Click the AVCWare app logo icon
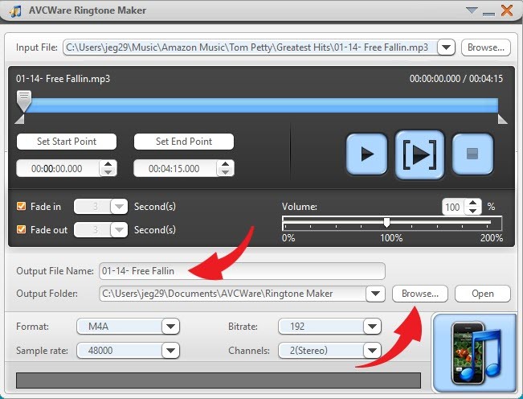This screenshot has width=523, height=399. click(15, 11)
